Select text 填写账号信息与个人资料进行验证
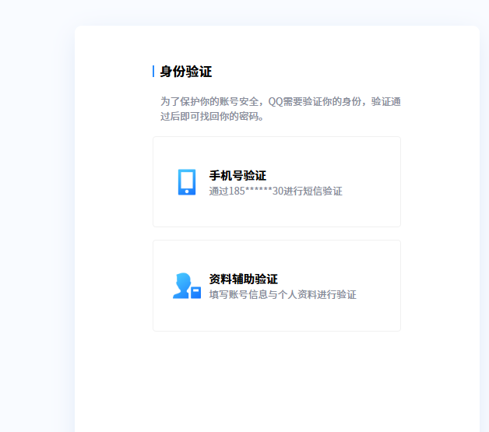 283,294
